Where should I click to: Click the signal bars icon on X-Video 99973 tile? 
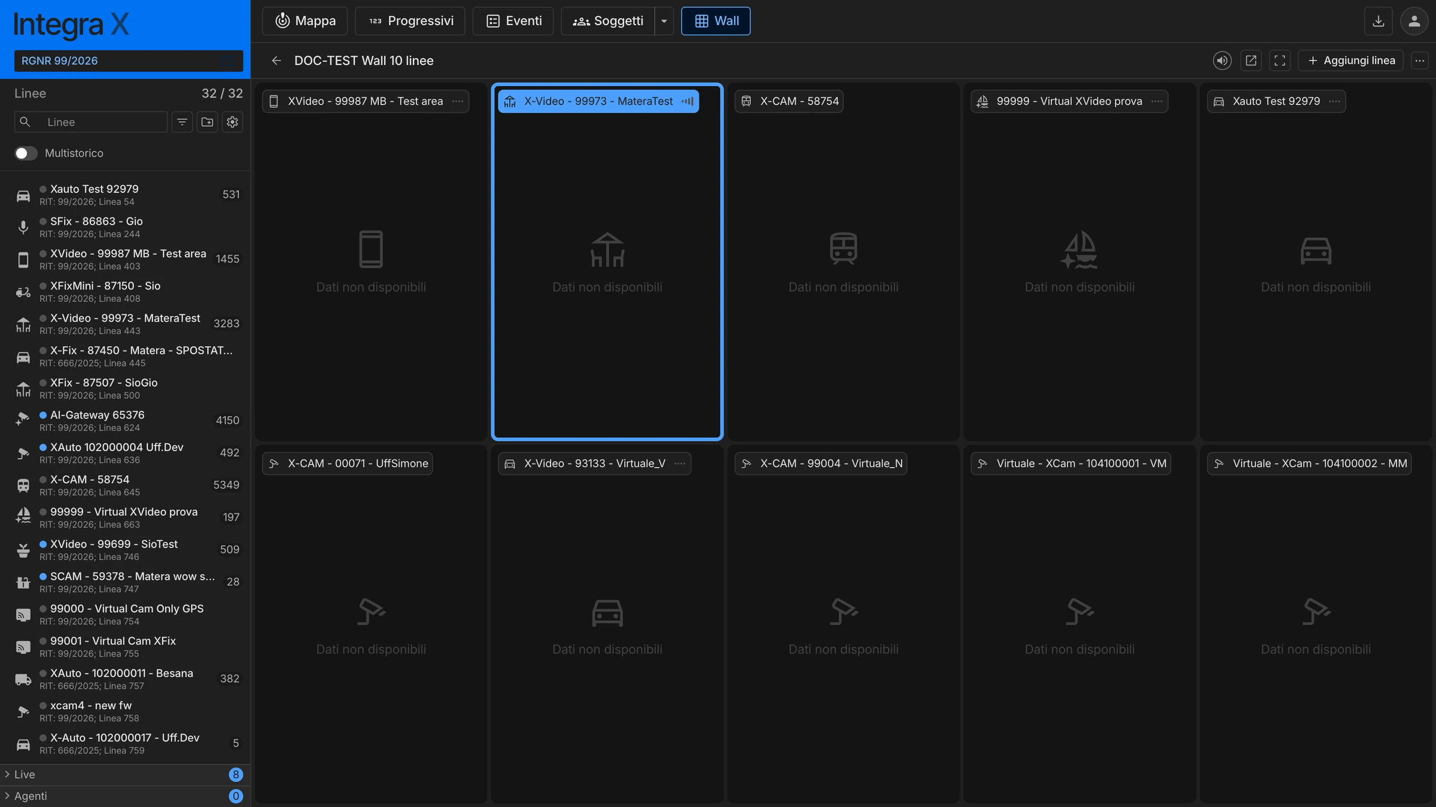(x=687, y=101)
